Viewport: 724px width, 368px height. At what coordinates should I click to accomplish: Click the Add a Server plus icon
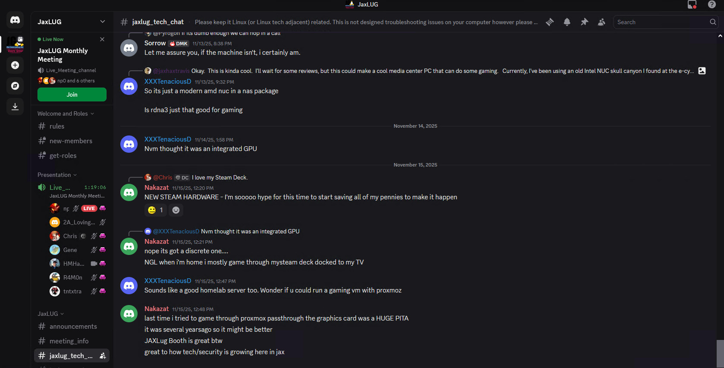point(15,65)
